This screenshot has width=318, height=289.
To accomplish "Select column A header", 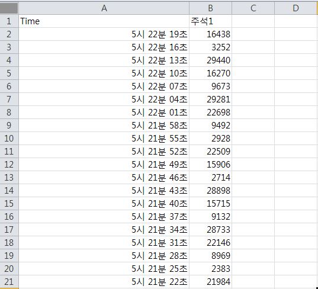I will [x=104, y=8].
